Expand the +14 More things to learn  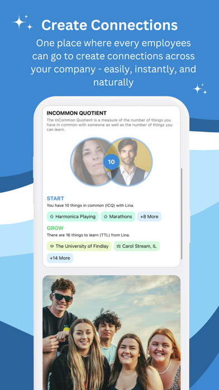click(x=60, y=258)
